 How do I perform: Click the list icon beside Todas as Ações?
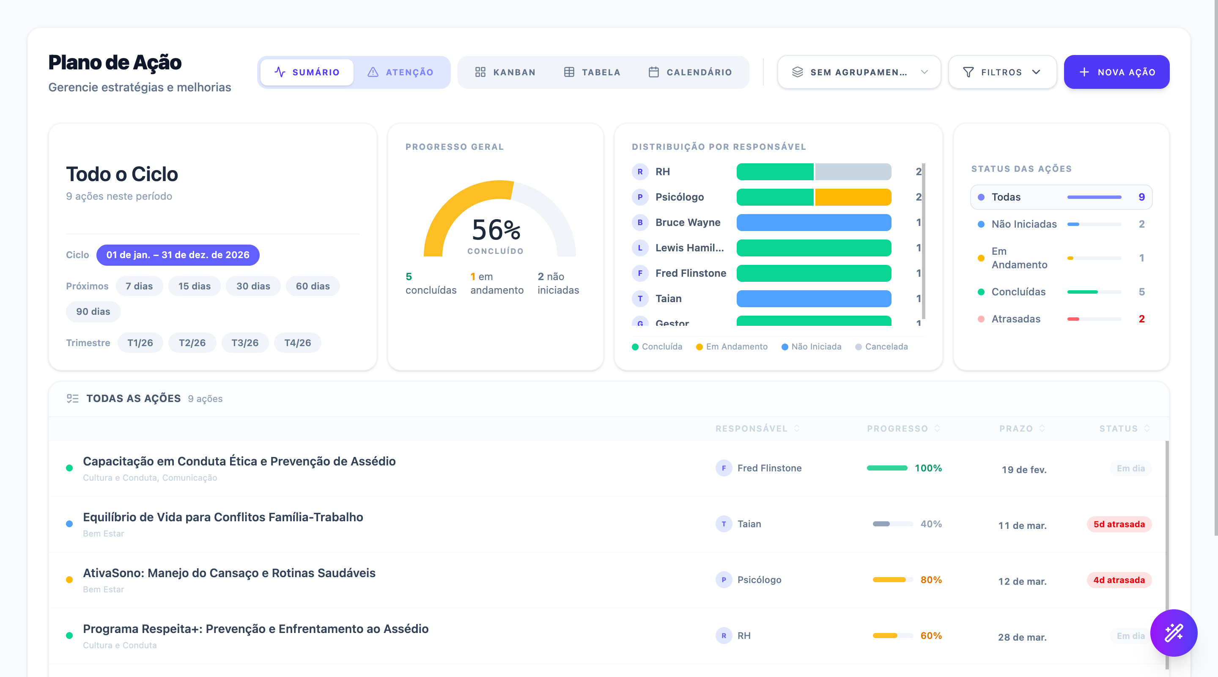pos(72,398)
